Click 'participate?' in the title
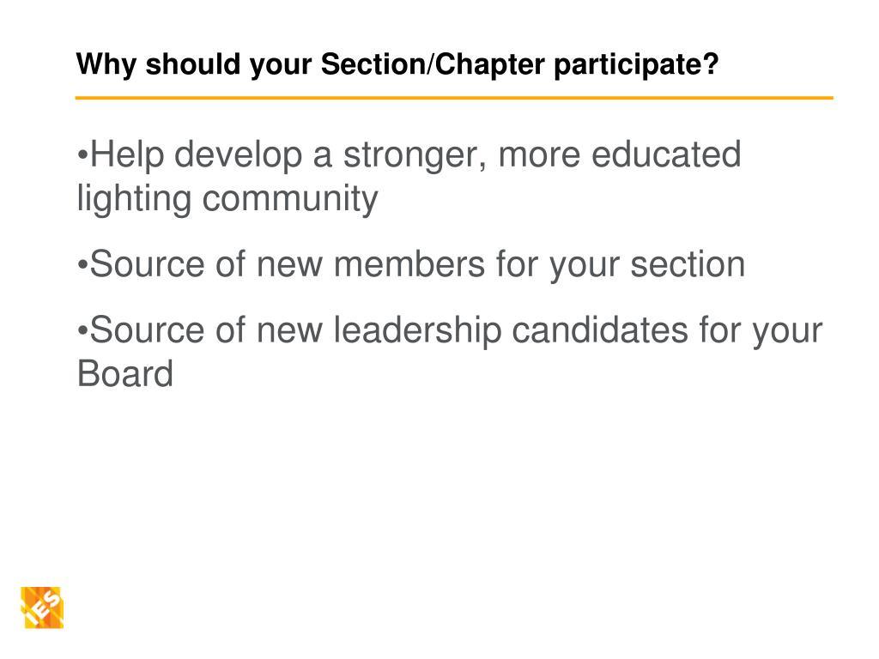Screen dimensions: 879x659 point(636,65)
